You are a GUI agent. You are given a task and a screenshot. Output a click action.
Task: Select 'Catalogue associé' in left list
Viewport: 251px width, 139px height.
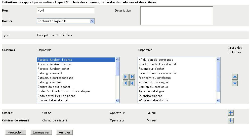click(x=50, y=73)
